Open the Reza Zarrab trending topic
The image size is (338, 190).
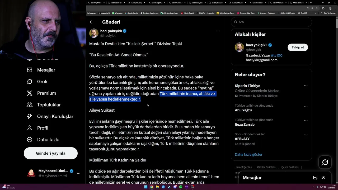pos(245,125)
